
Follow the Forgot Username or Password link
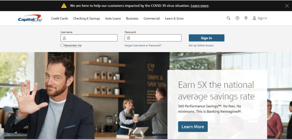pyautogui.click(x=143, y=45)
